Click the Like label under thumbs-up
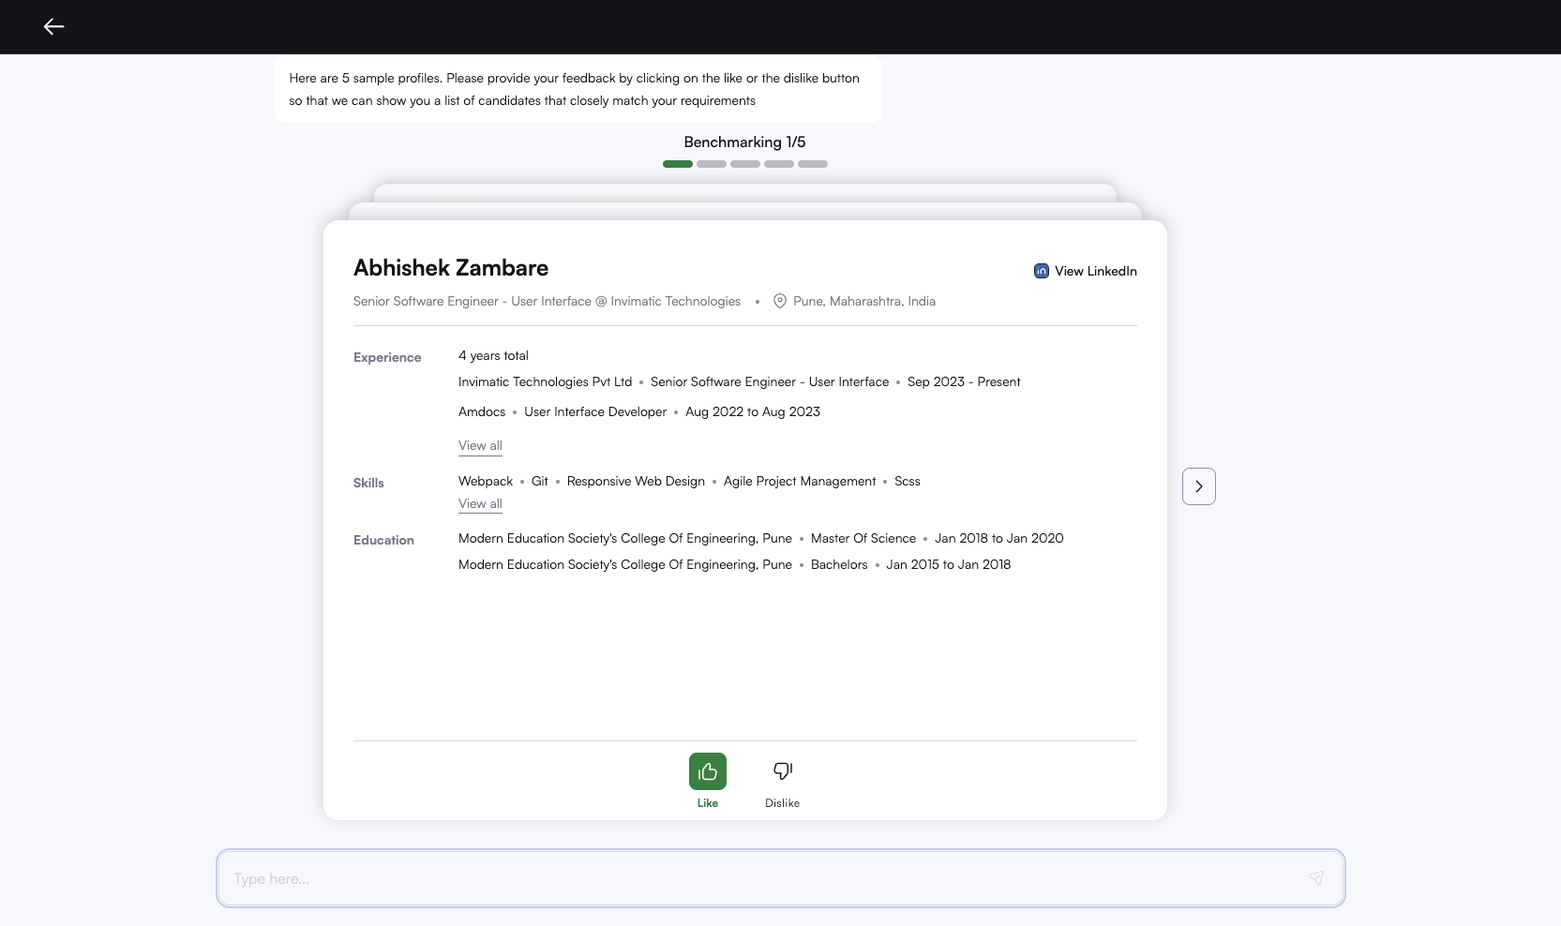Viewport: 1561px width, 926px height. coord(708,803)
